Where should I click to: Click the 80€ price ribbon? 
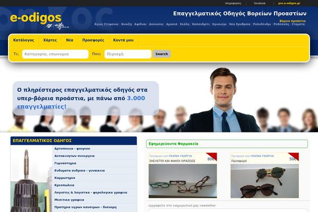tap(211, 157)
